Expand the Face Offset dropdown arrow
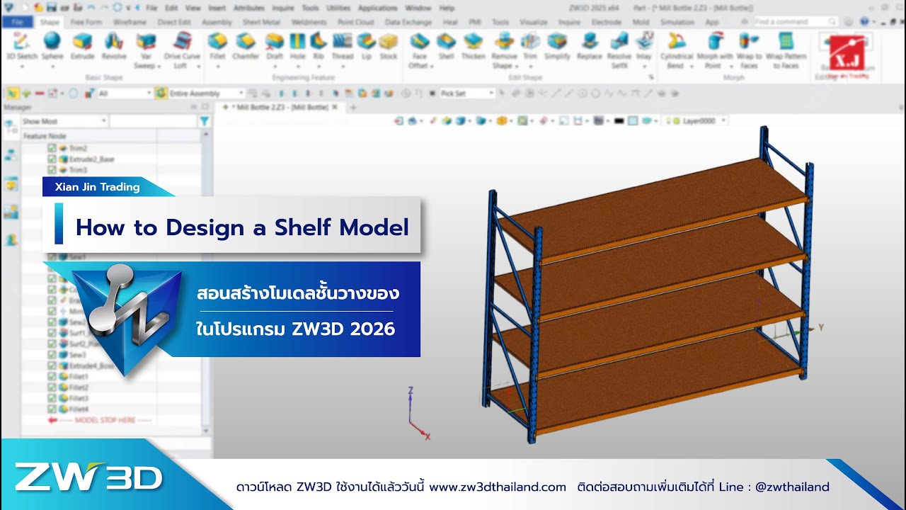The height and width of the screenshot is (510, 906). [431, 67]
